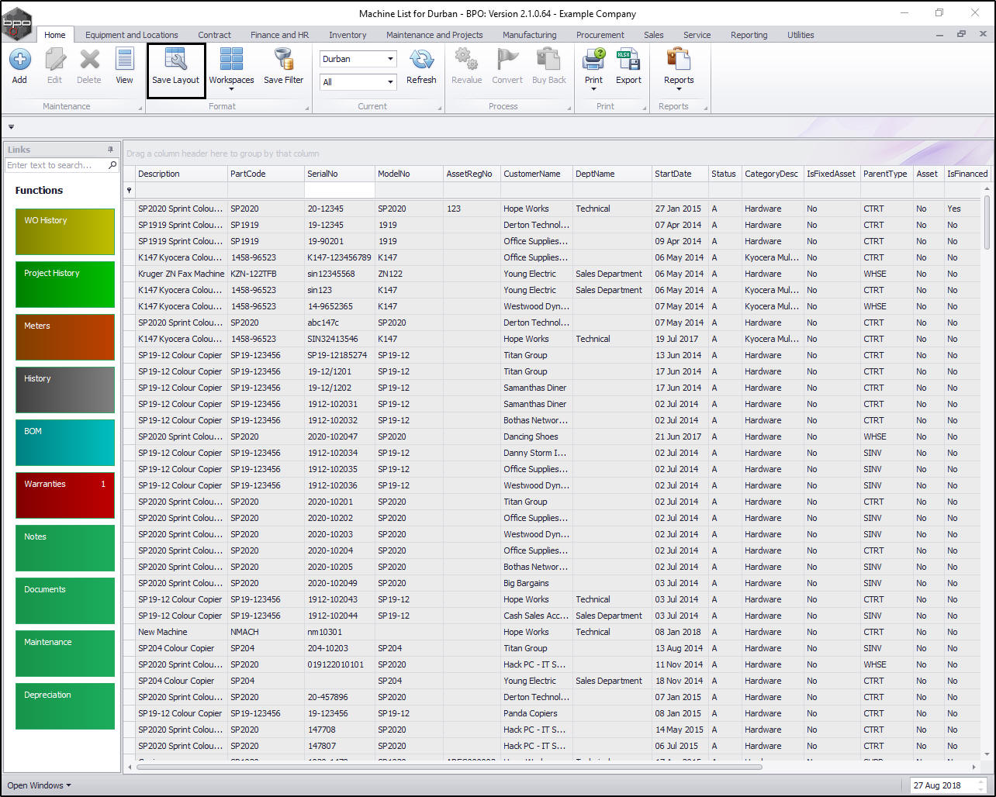Click the SerialNo filter row cell
This screenshot has width=996, height=797.
[339, 190]
